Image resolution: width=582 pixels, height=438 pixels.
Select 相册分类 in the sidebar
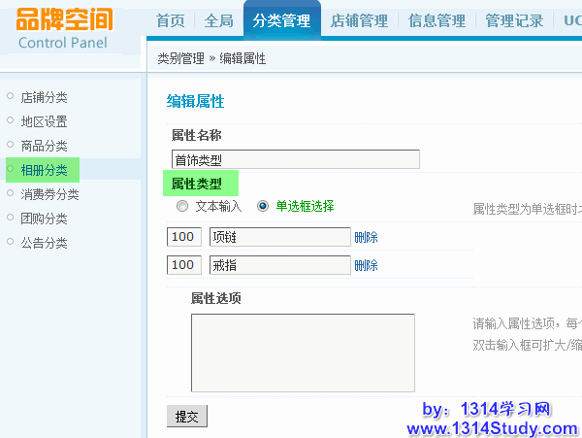(x=44, y=170)
